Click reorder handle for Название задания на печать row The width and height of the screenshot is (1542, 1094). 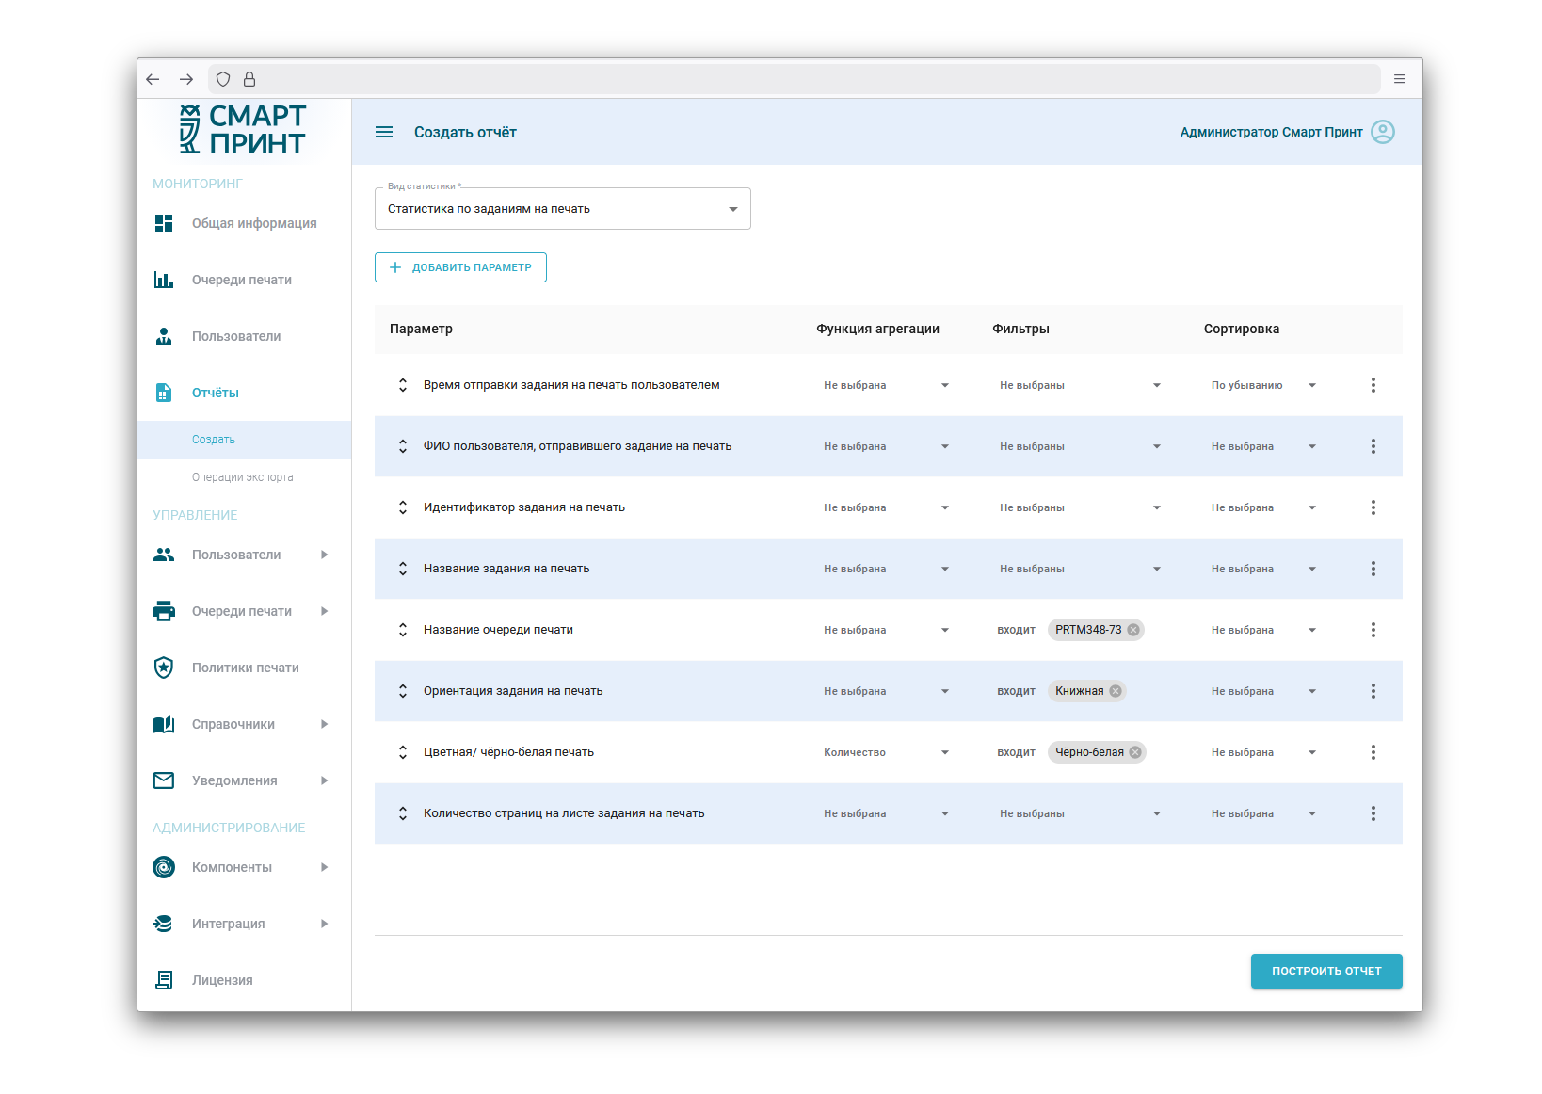click(403, 569)
